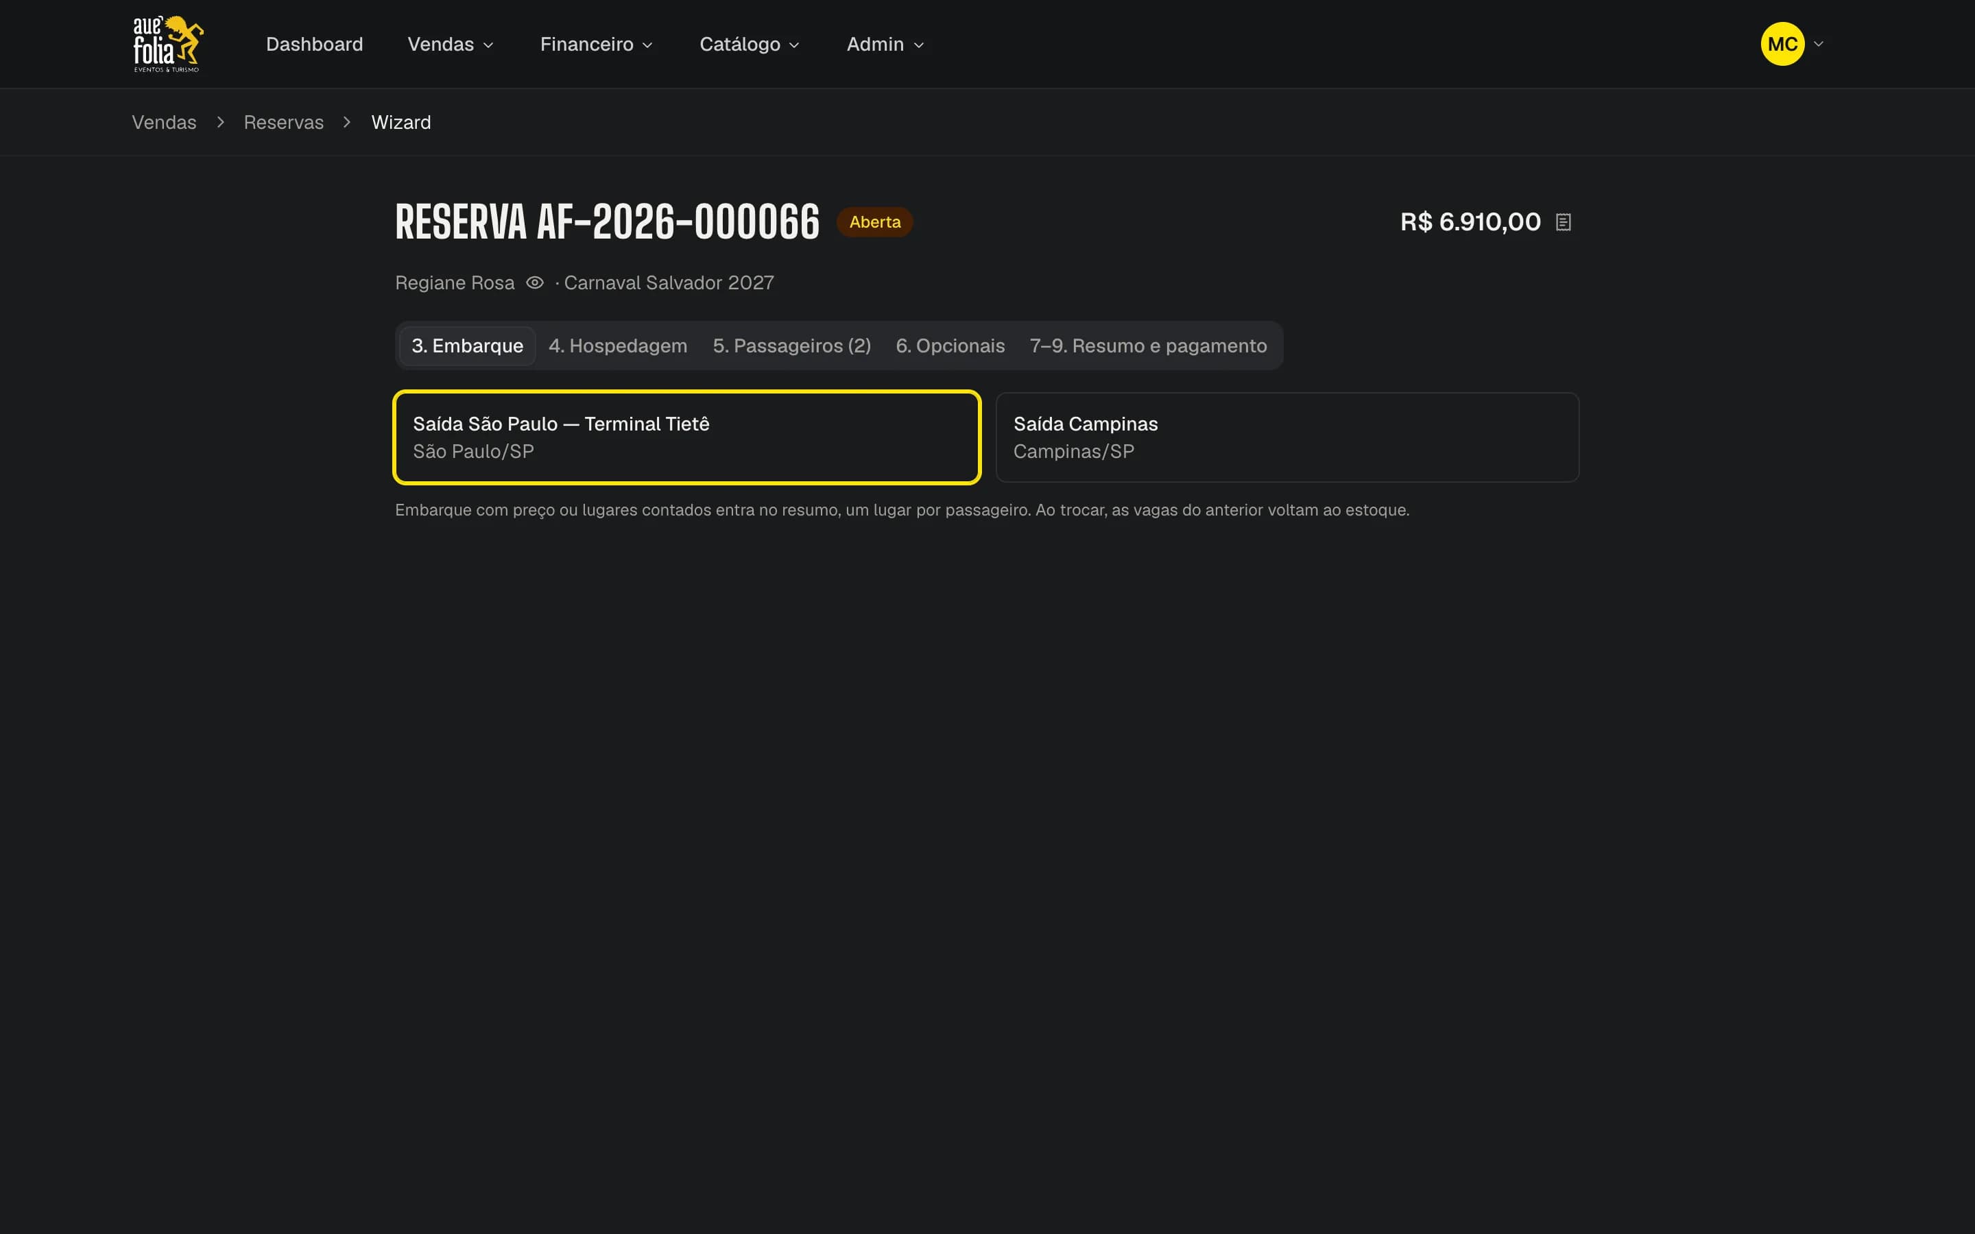Switch to the 5. Passageiros (2) tab
The height and width of the screenshot is (1234, 1975).
pyautogui.click(x=791, y=346)
